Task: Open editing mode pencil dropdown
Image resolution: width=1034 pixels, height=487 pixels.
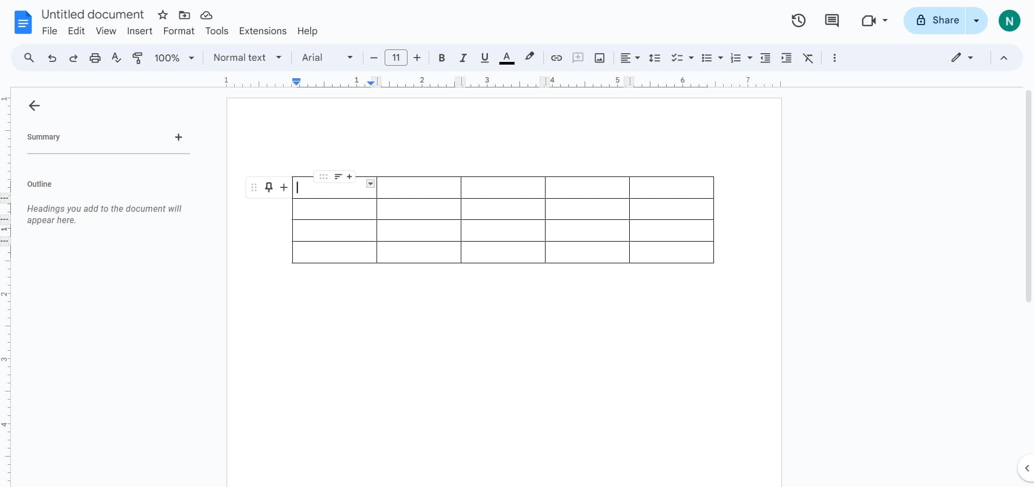Action: (962, 58)
